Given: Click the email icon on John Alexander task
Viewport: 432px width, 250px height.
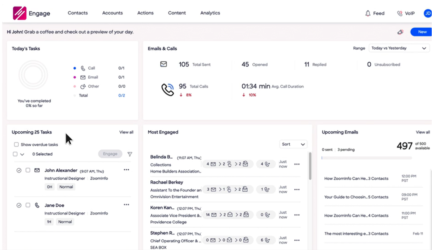Looking at the screenshot, I should 37,170.
